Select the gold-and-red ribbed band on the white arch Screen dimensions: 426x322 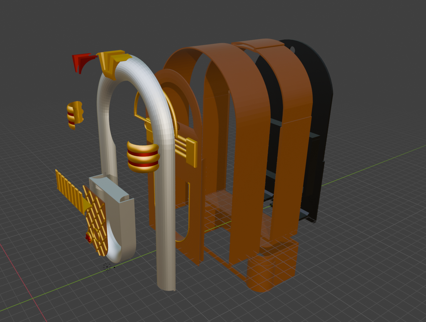[x=143, y=156]
